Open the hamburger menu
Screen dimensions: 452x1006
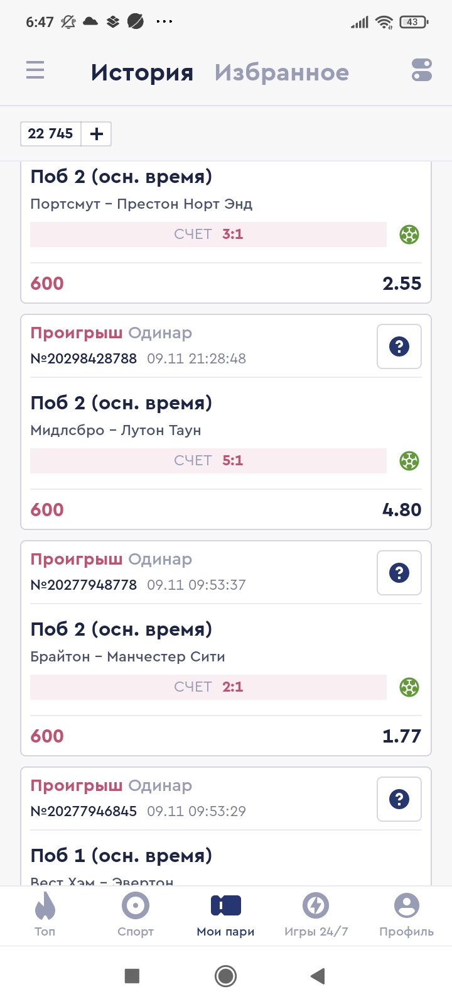pyautogui.click(x=35, y=70)
